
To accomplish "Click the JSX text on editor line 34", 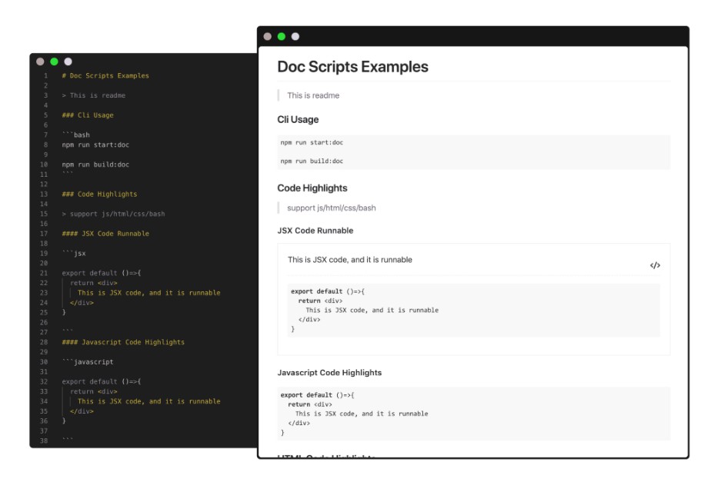I will tap(149, 401).
